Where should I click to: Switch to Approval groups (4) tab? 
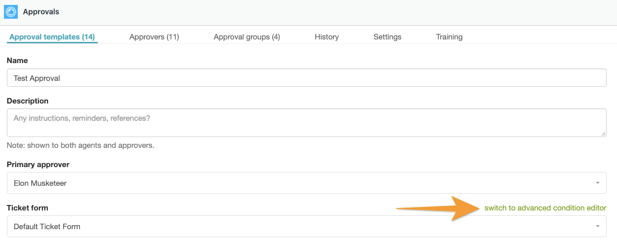pos(247,37)
